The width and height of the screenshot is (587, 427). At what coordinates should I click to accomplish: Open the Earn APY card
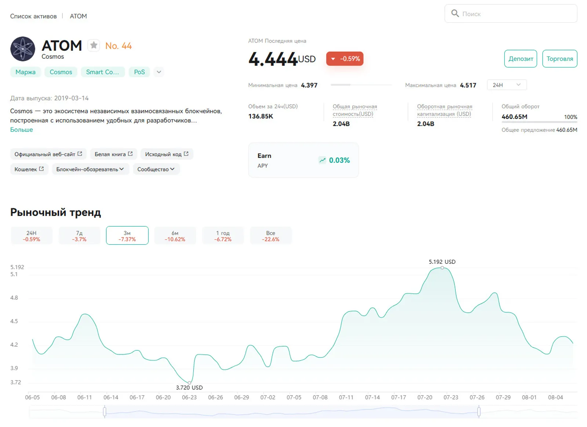coord(303,160)
